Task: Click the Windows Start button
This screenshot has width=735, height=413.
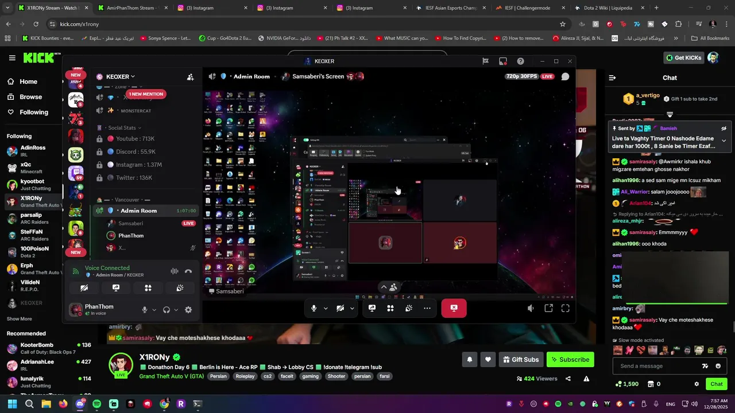Action: coord(12,404)
